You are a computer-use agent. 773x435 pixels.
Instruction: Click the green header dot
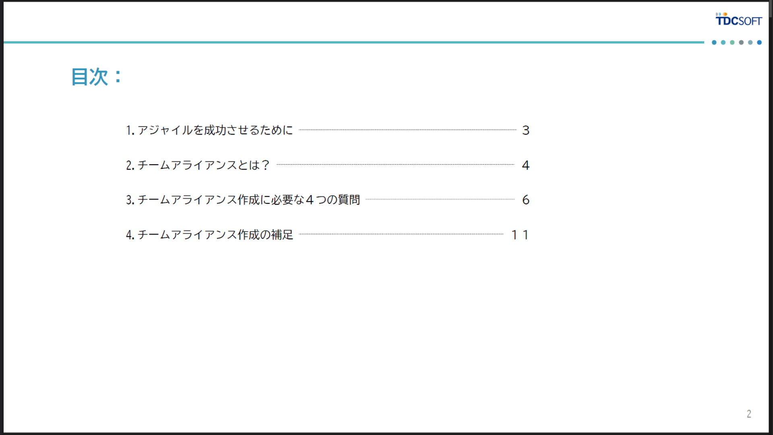[x=732, y=42]
